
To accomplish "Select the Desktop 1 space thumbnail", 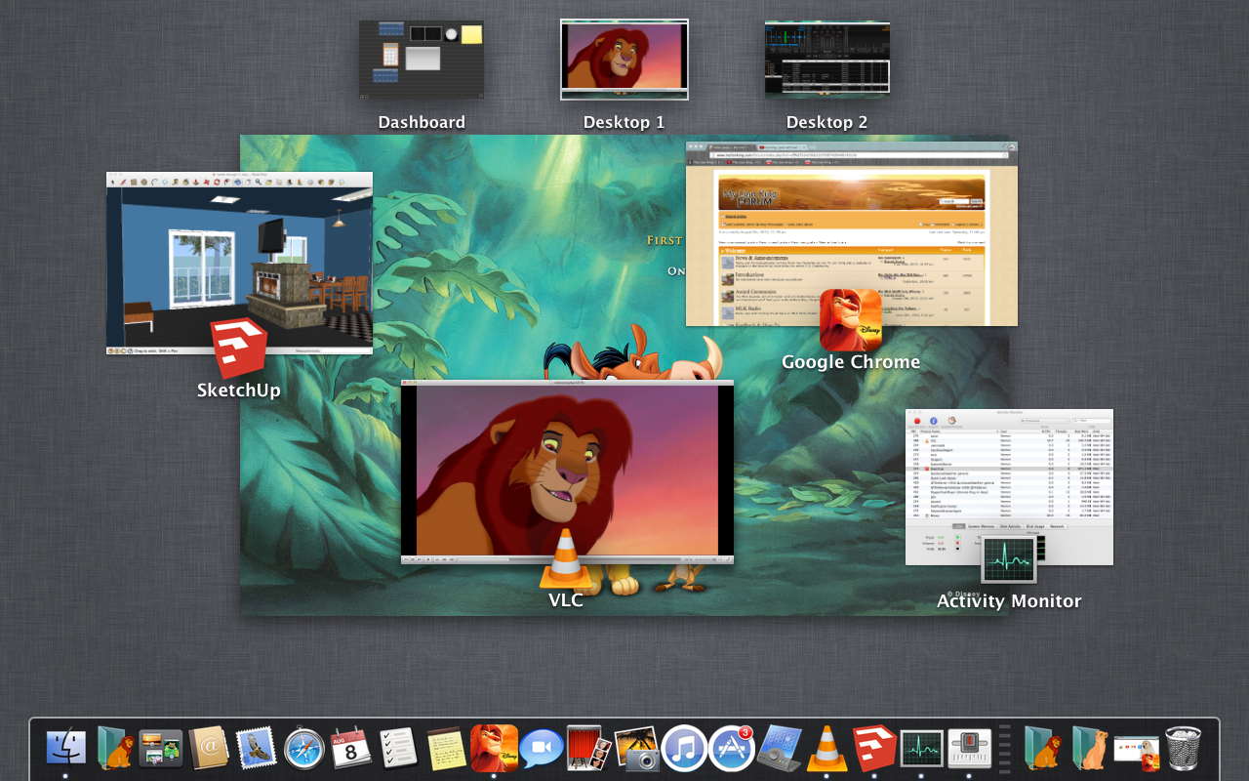I will point(624,60).
